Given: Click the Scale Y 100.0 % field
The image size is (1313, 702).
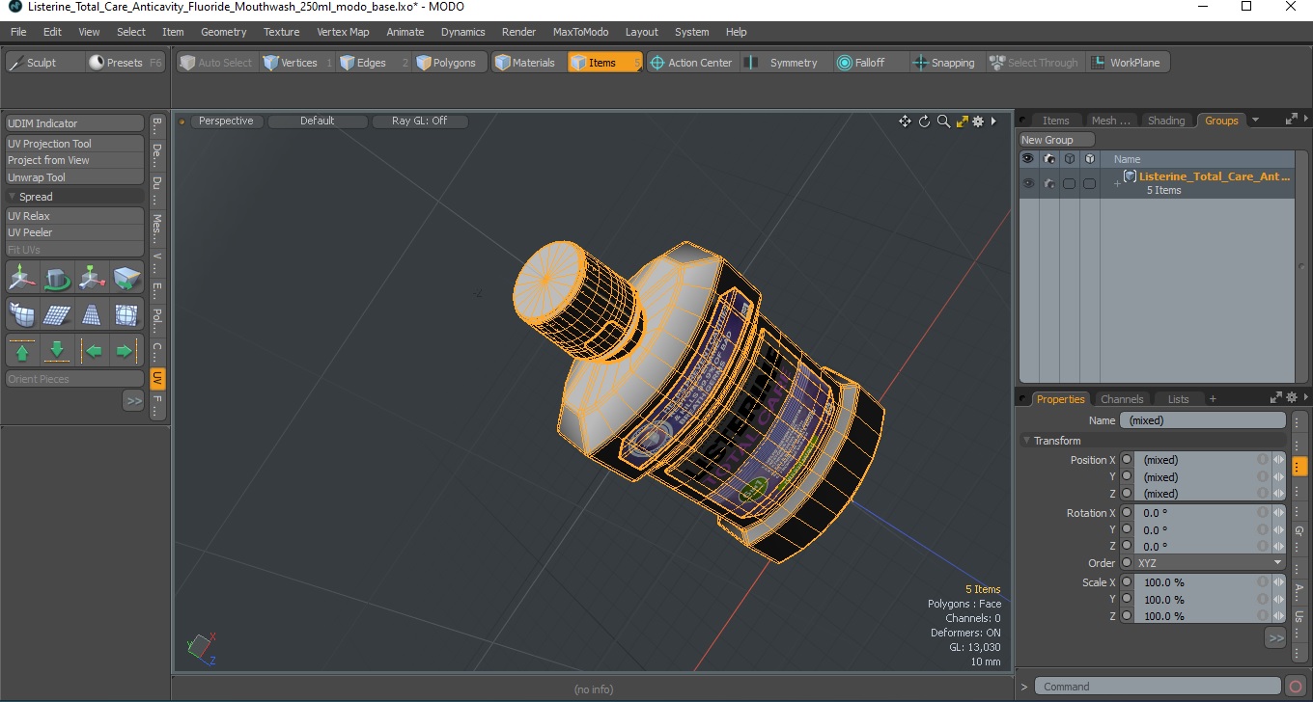Looking at the screenshot, I should [1198, 599].
